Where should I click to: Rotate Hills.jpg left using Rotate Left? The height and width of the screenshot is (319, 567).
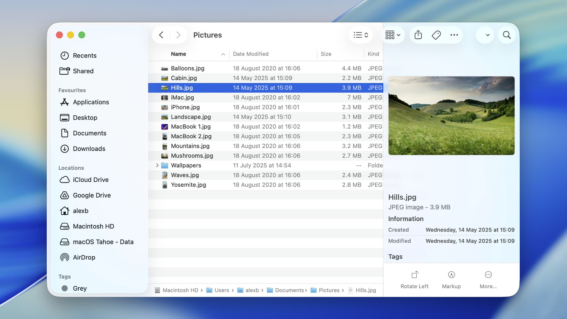pyautogui.click(x=414, y=279)
